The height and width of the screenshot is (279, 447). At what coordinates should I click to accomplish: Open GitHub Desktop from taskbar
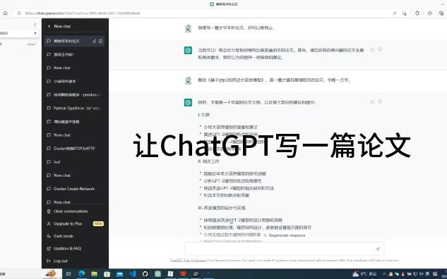click(x=145, y=274)
